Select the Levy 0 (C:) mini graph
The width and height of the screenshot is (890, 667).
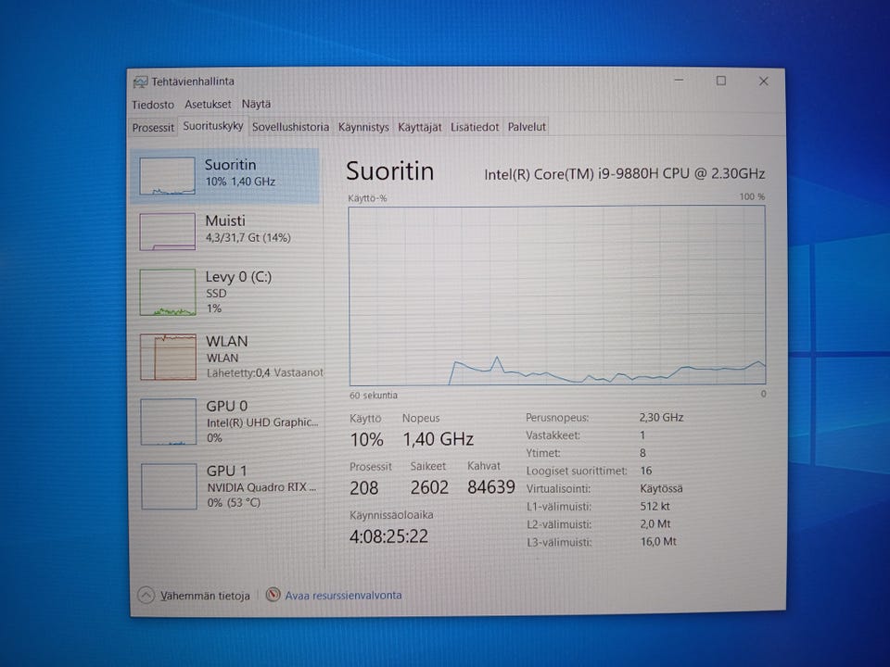(168, 292)
